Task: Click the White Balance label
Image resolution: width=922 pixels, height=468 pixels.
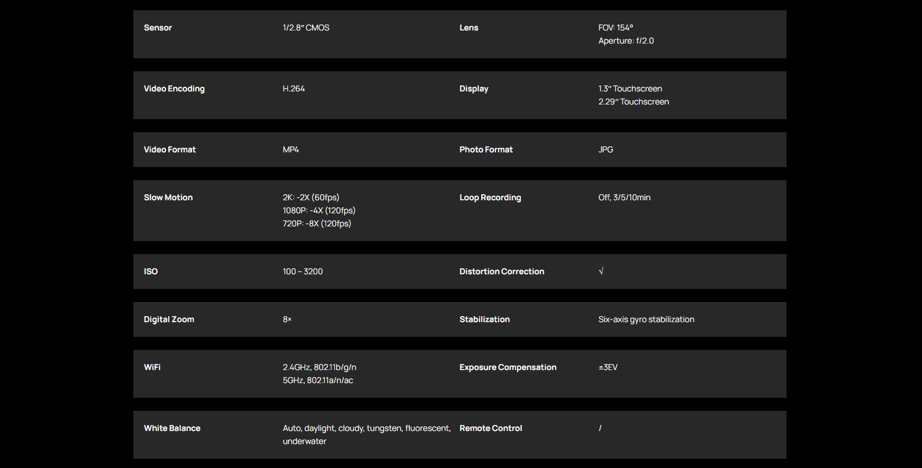Action: (x=172, y=428)
